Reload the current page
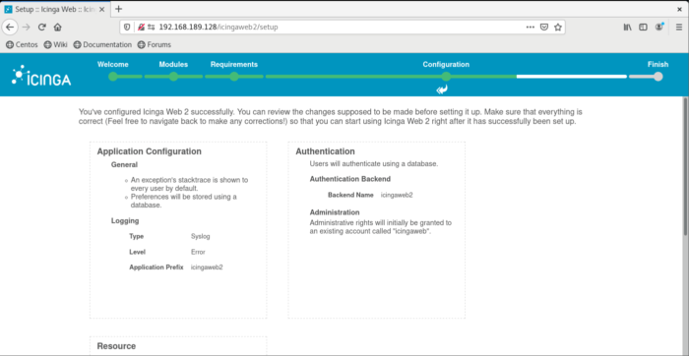The width and height of the screenshot is (689, 356). pos(41,28)
